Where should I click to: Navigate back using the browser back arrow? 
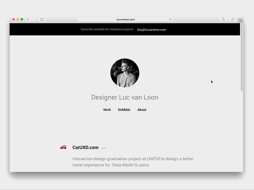tap(28, 19)
